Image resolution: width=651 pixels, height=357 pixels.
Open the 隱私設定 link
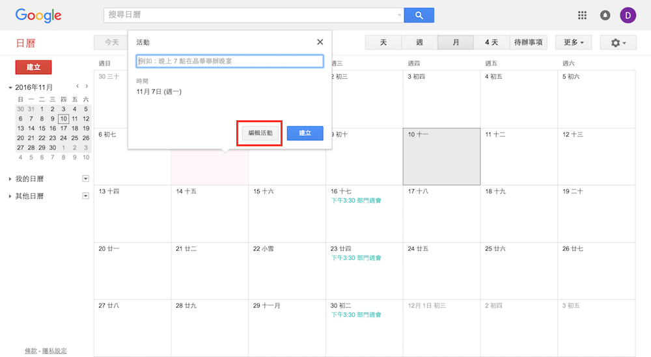pos(54,351)
